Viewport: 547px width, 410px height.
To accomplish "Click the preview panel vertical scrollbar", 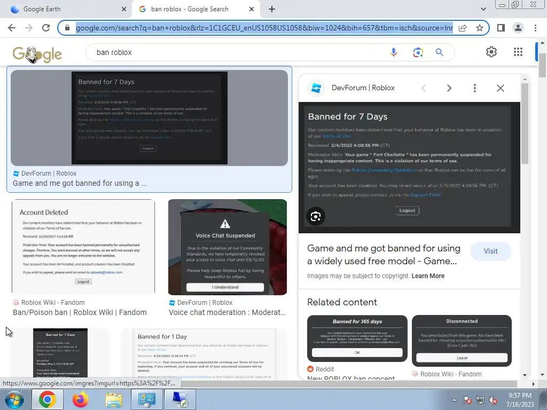I will click(525, 122).
